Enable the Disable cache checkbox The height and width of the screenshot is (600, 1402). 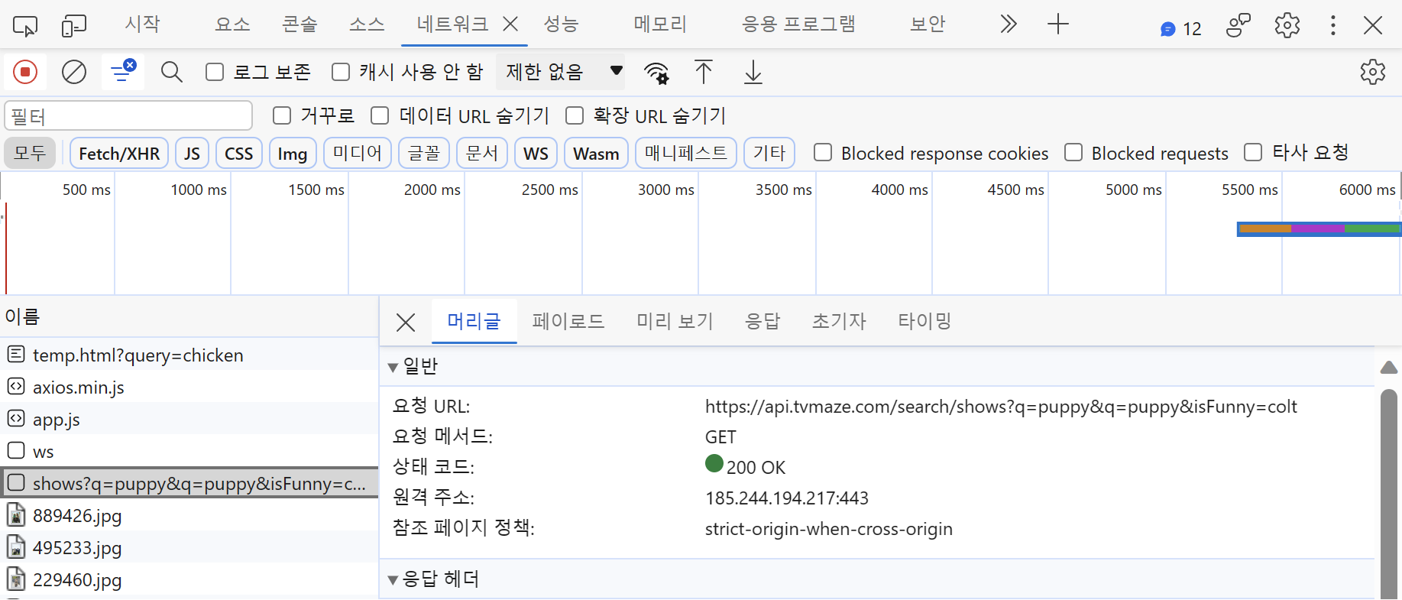tap(341, 72)
